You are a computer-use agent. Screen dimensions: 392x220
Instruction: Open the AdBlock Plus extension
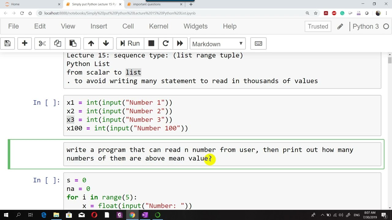pyautogui.click(x=334, y=13)
